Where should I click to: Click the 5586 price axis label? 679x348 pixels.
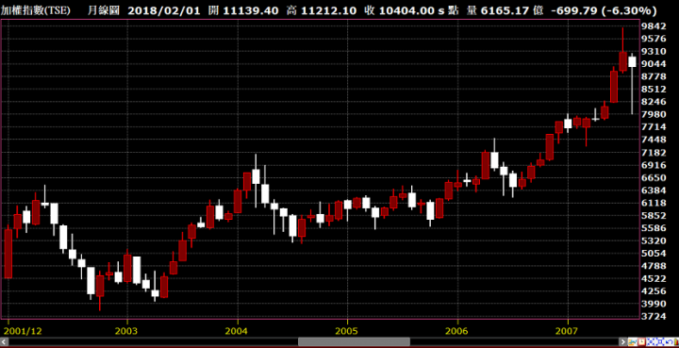(654, 227)
